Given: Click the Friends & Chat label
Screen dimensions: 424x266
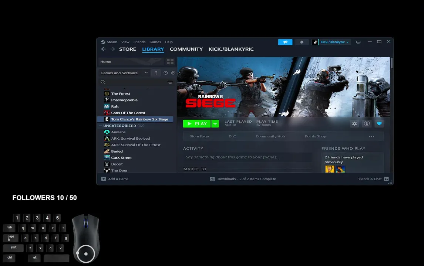Looking at the screenshot, I should [369, 179].
